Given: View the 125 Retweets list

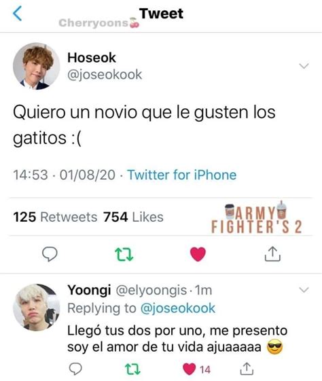Looking at the screenshot, I should [55, 217].
